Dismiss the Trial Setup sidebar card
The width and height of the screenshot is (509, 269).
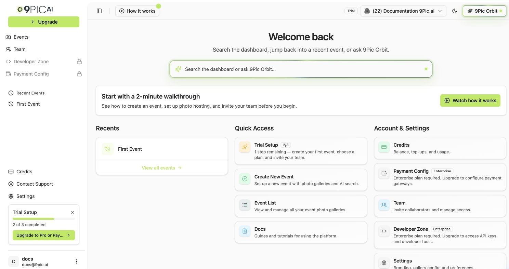click(73, 212)
